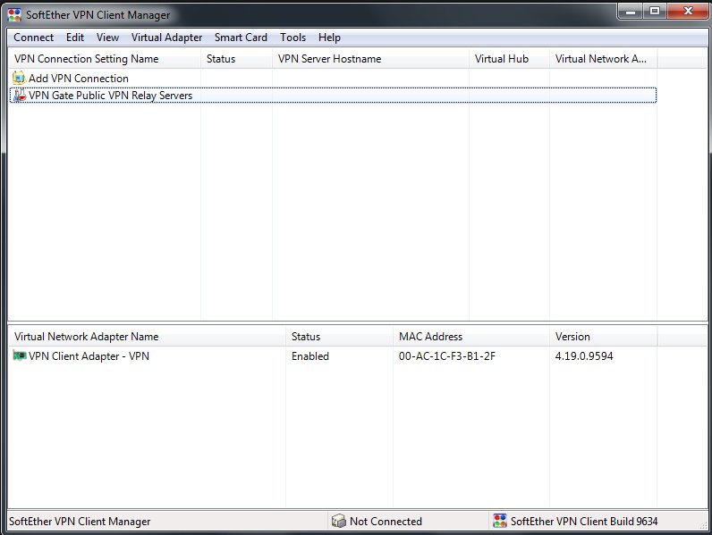Sort by MAC Address column header
This screenshot has width=712, height=535.
coord(470,337)
